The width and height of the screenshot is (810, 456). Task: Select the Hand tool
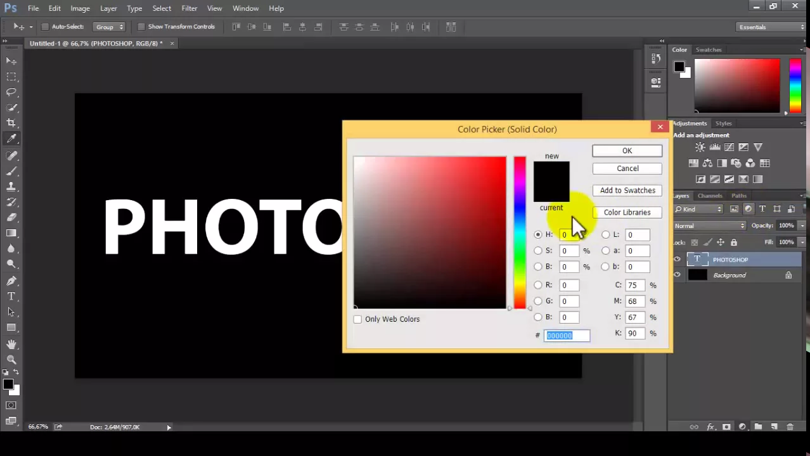(11, 344)
